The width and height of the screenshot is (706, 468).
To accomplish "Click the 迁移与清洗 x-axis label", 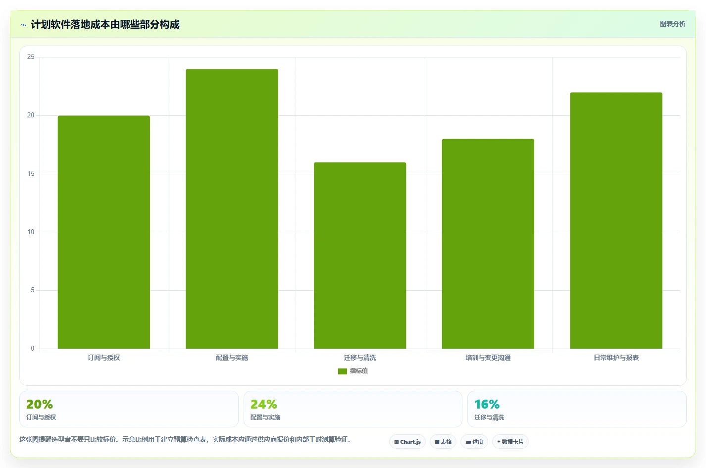I will pos(360,358).
